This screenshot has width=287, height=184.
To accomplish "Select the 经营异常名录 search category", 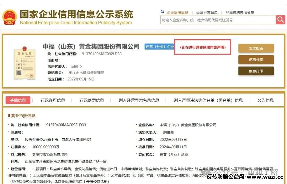I will coord(207,12).
